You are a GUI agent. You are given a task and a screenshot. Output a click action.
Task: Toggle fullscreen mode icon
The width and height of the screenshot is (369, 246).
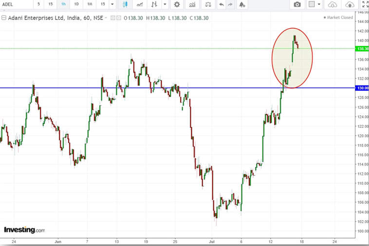point(365,4)
